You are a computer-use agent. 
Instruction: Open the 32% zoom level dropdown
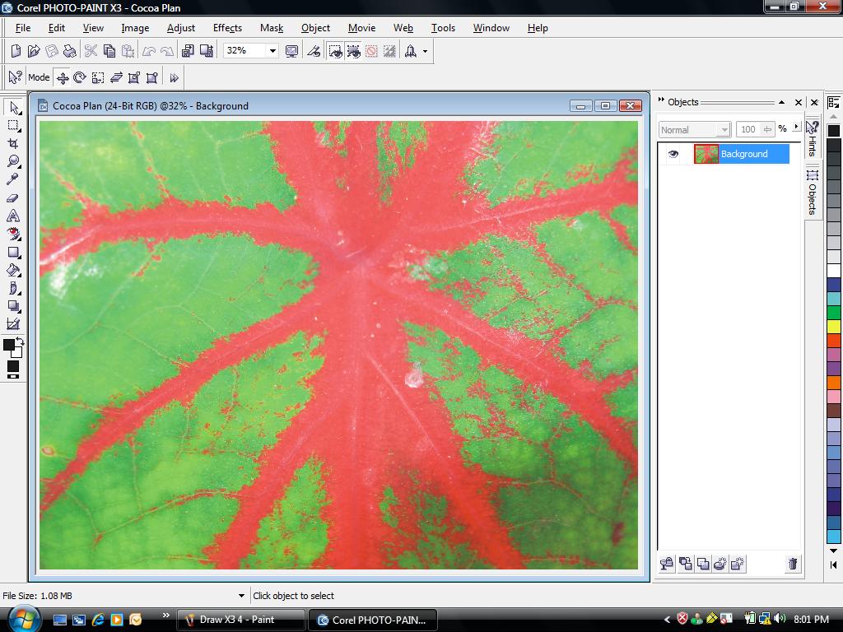272,51
